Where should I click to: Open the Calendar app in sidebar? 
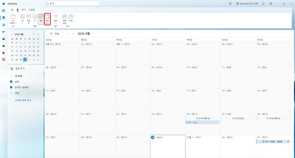(4, 18)
